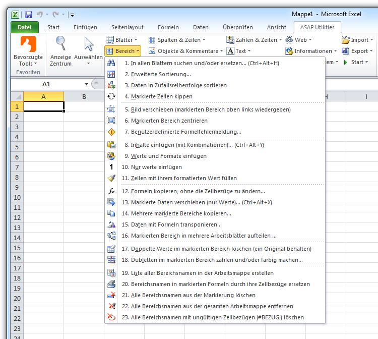Click the rotate icon for Markierte Zellen kippen
Viewport: 378px width, 339px height.
(111, 96)
